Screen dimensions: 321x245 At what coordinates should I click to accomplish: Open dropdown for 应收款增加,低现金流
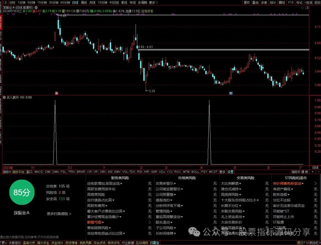tap(121, 184)
